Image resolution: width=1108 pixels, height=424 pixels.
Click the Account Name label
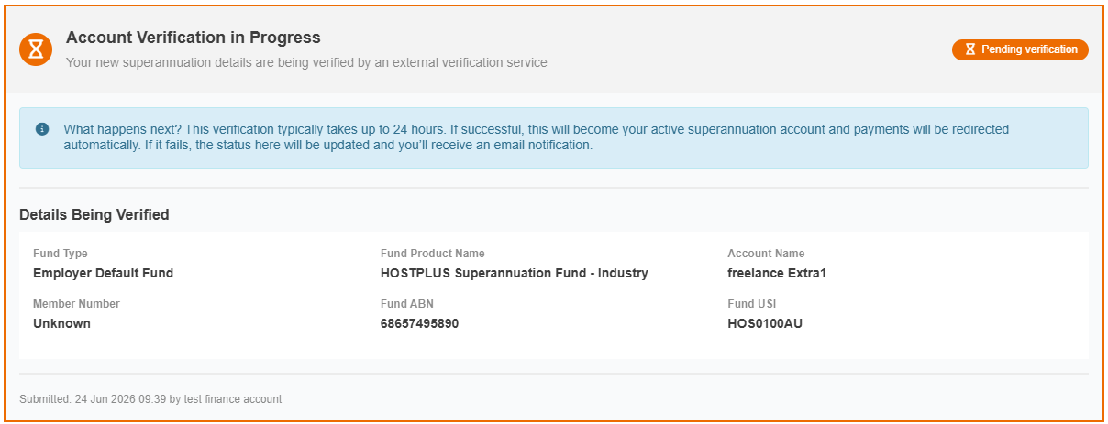766,254
